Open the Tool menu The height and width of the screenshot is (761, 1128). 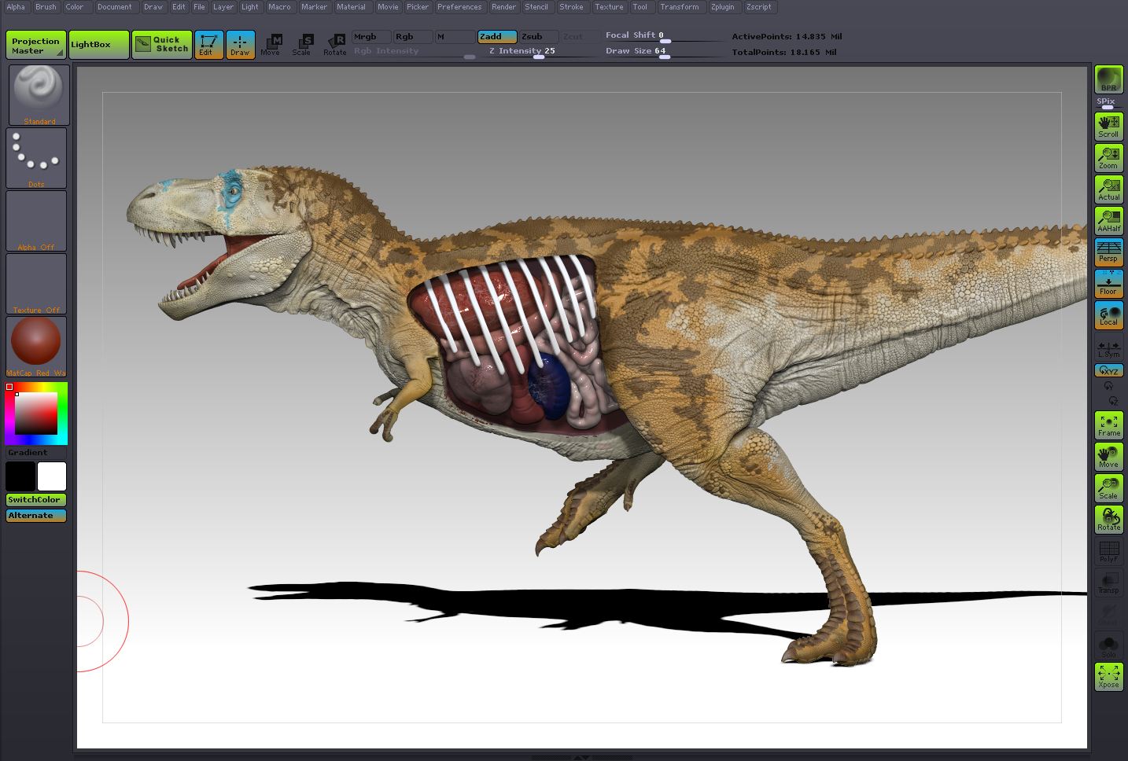point(640,7)
